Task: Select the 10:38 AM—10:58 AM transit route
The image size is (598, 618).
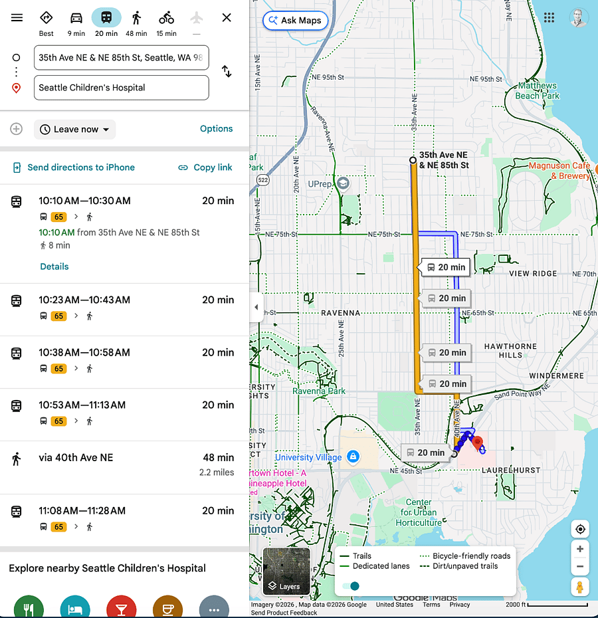Action: point(124,362)
